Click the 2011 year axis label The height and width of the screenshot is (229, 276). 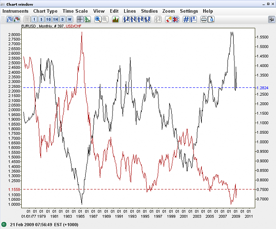tap(249, 216)
